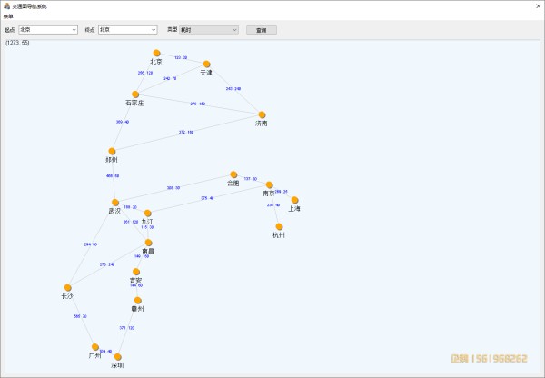Select the 济南 node circle
This screenshot has width=545, height=378.
pyautogui.click(x=263, y=114)
